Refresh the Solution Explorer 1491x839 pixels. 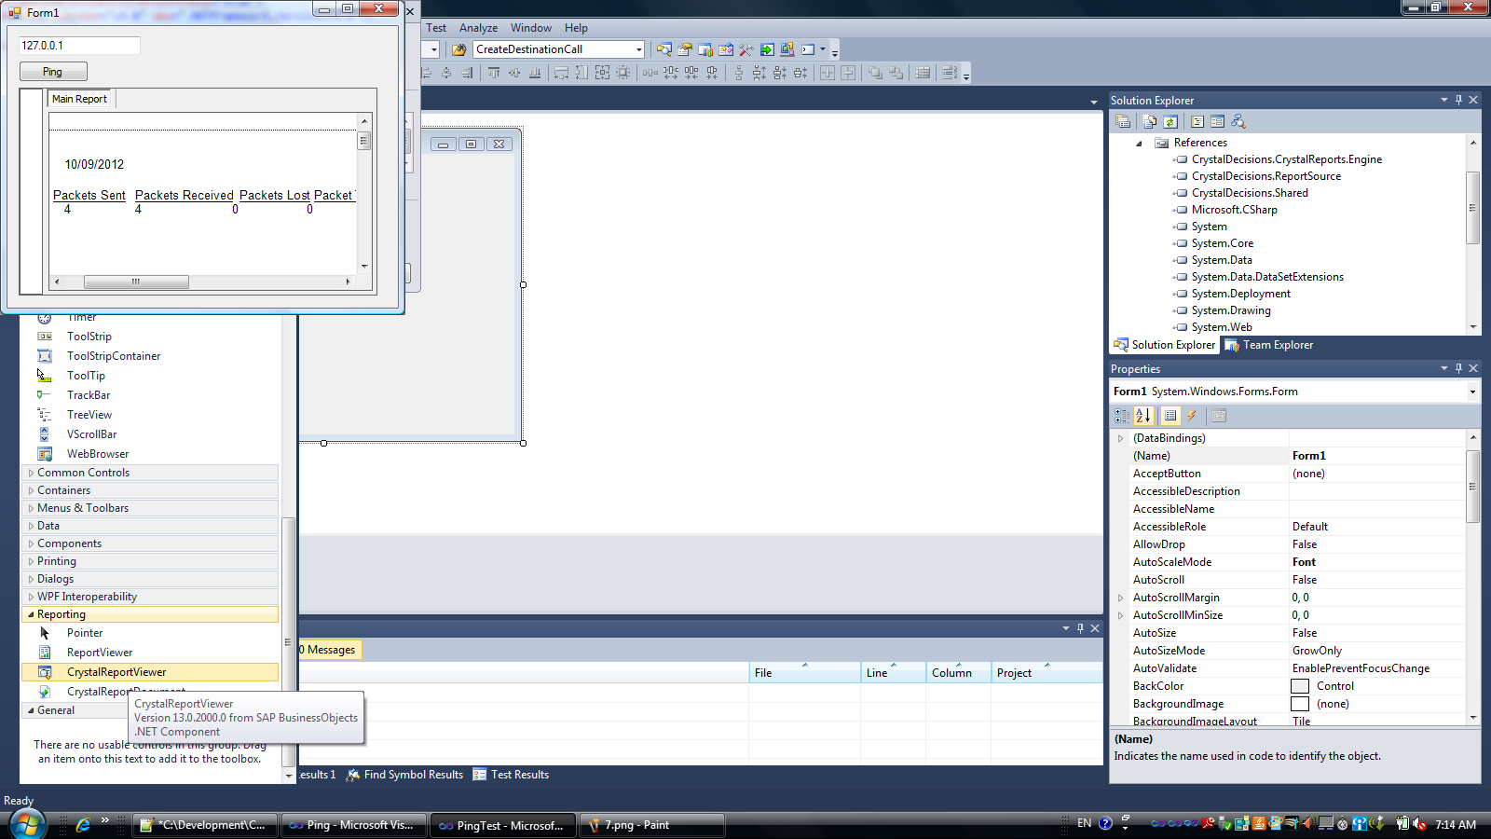tap(1170, 121)
